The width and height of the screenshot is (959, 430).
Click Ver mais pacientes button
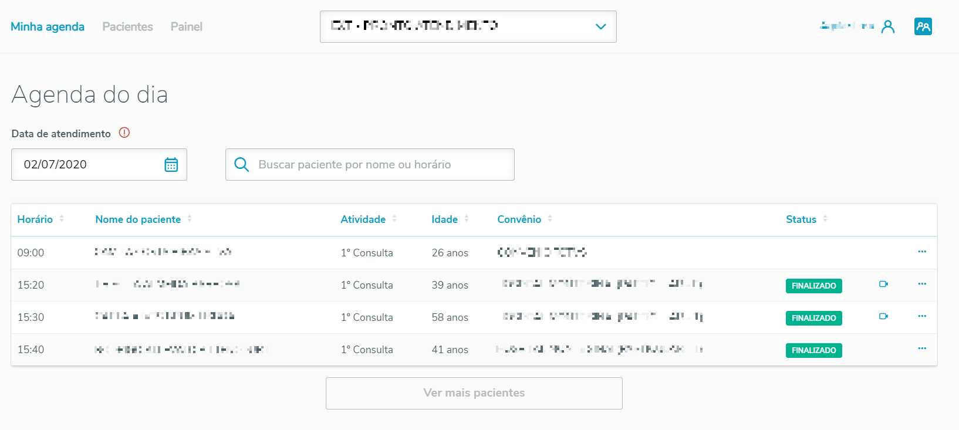[474, 393]
